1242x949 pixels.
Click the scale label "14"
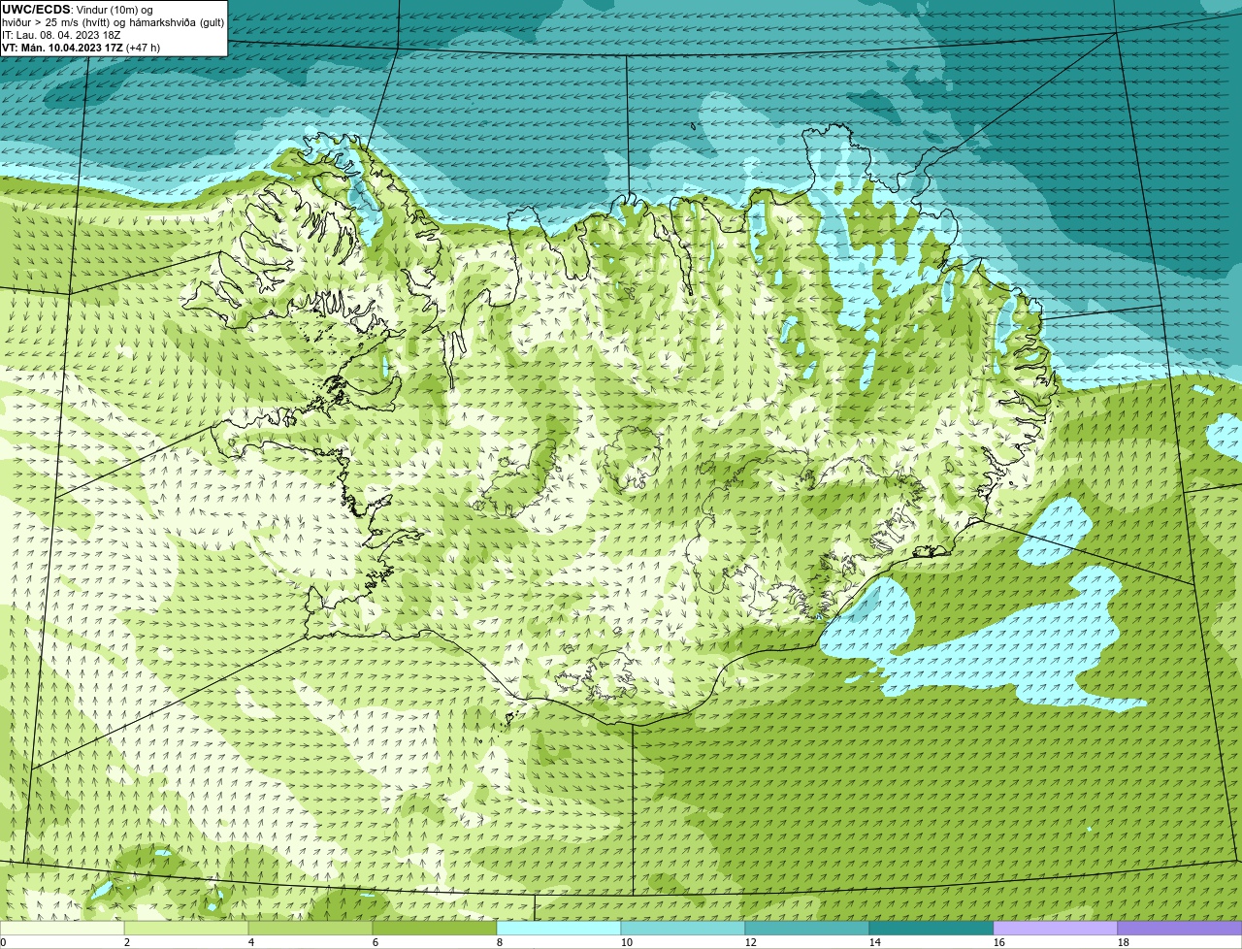(875, 942)
